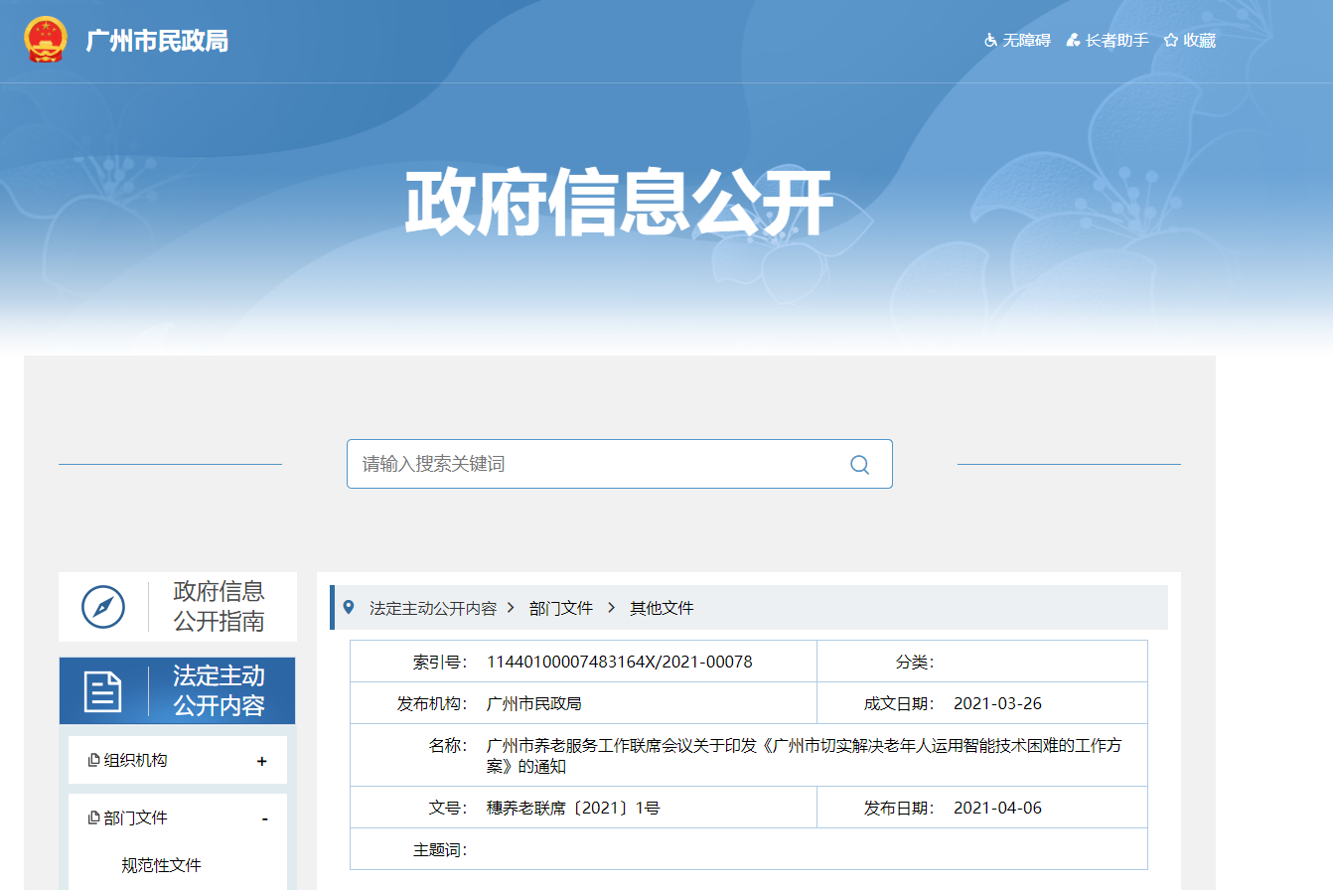1333x890 pixels.
Task: Click the document icon for 法定主动公开内容
Action: [x=102, y=691]
